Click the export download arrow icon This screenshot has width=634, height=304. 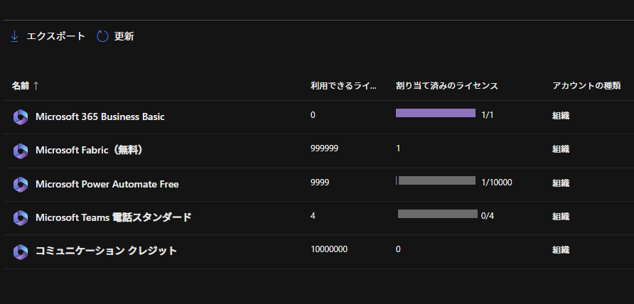click(14, 37)
